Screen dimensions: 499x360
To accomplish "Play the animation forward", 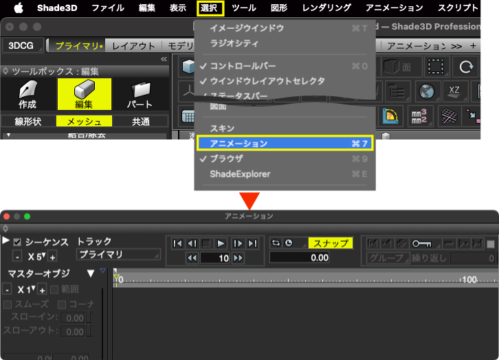I will [x=221, y=244].
